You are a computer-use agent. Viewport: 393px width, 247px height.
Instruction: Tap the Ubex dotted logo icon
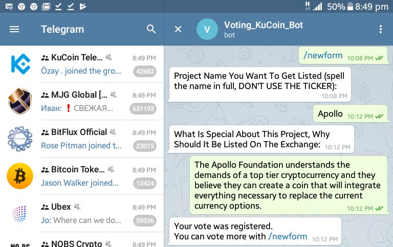click(x=20, y=214)
